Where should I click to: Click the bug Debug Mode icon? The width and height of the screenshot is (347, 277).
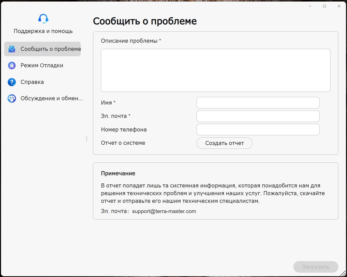point(12,65)
